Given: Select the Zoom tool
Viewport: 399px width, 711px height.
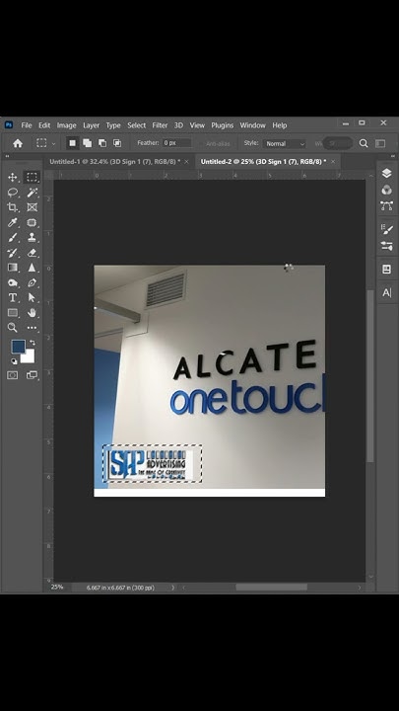Looking at the screenshot, I should 13,328.
